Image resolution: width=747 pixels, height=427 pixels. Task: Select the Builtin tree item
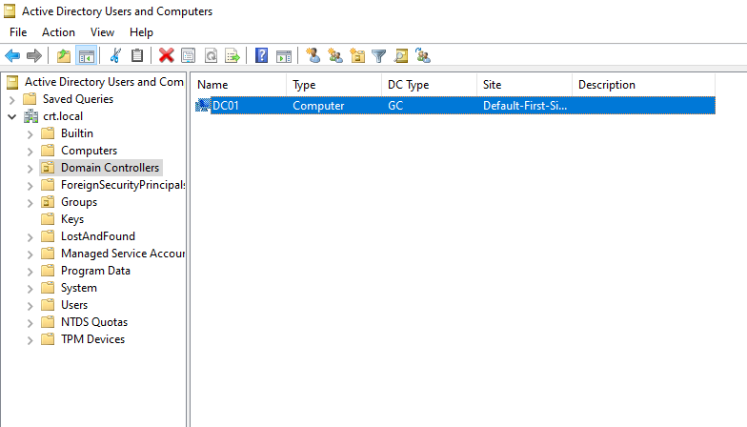pos(76,133)
